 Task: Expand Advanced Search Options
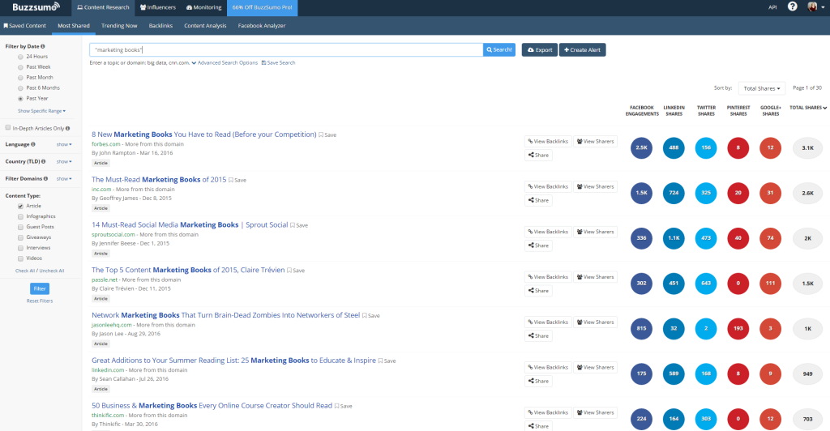coord(225,62)
